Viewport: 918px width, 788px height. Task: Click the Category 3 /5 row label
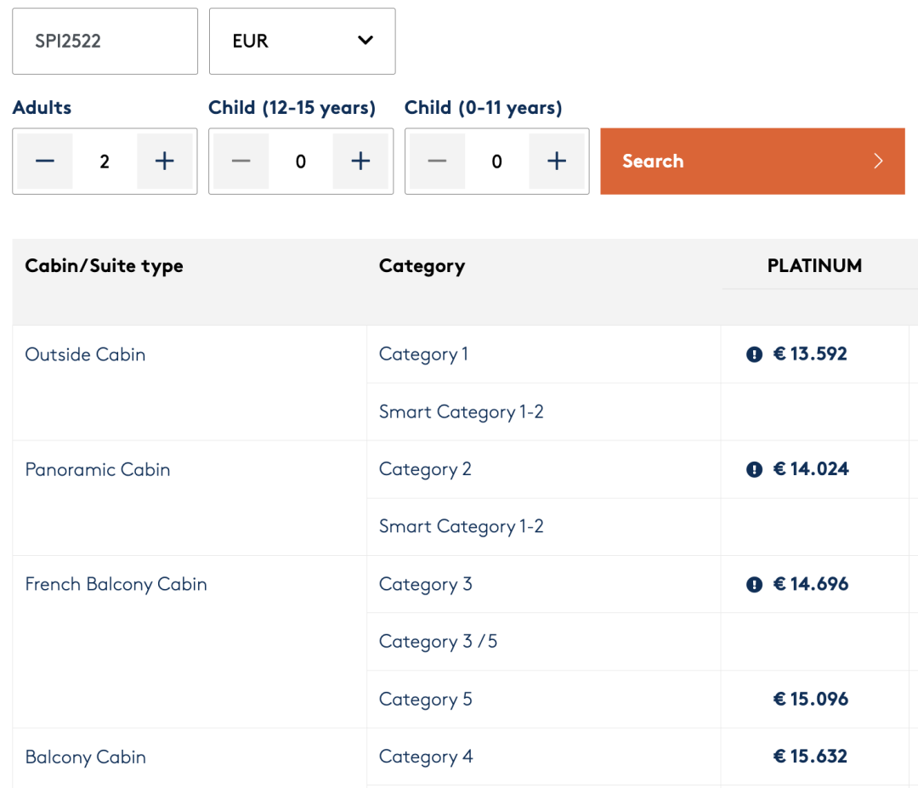pos(438,642)
